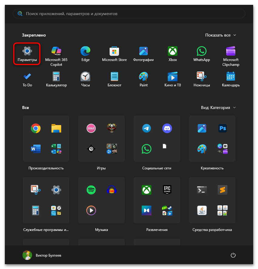Viewport: 258px width, 269px height.
Task: Expand more apps in Средства разработчика folder
Action: pyautogui.click(x=223, y=210)
